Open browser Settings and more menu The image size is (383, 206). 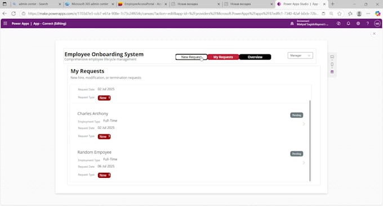tap(368, 14)
